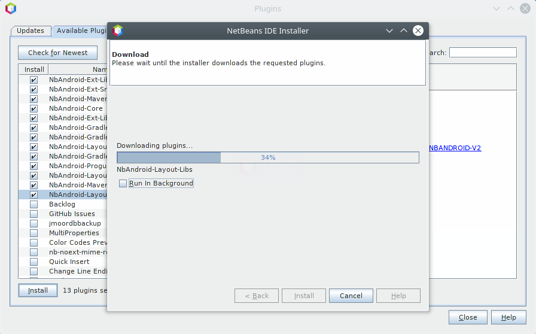This screenshot has height=334, width=536.
Task: Click the Help button in the installer dialog
Action: tap(398, 296)
